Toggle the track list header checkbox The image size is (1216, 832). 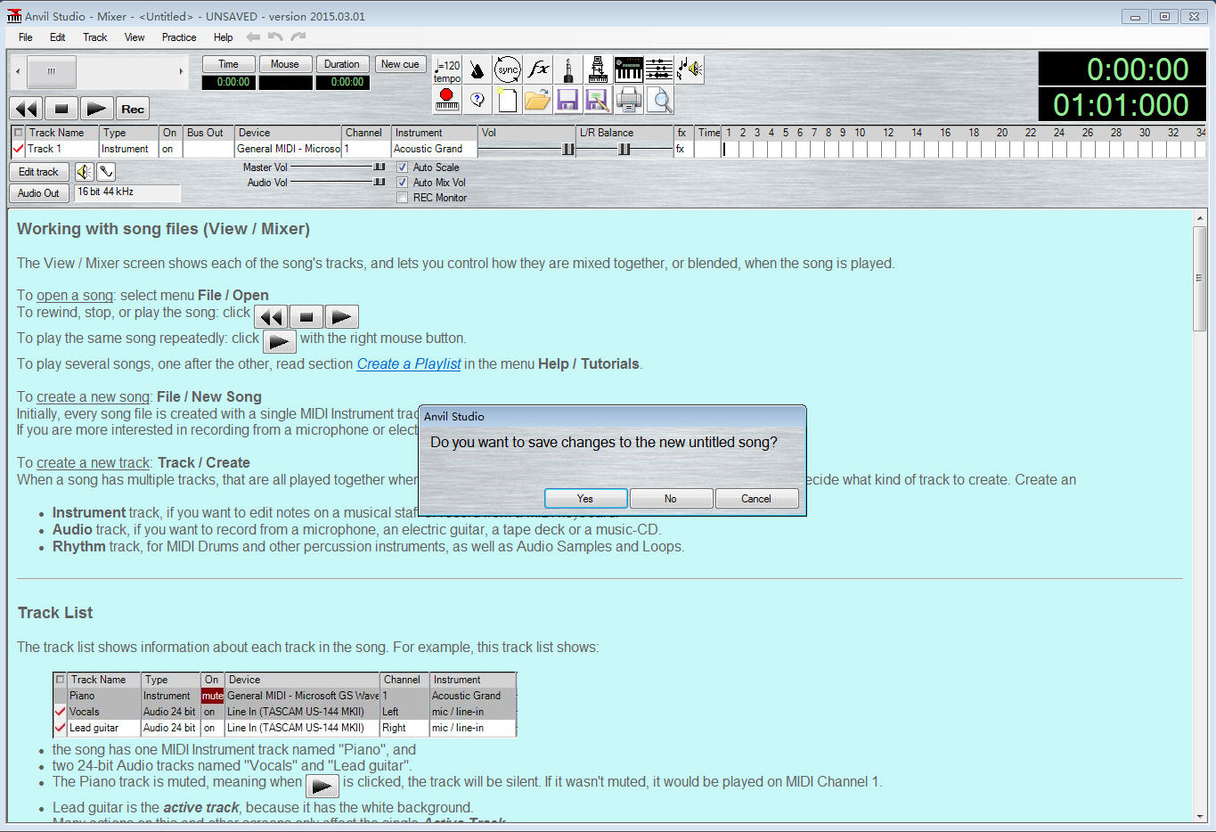[x=18, y=133]
